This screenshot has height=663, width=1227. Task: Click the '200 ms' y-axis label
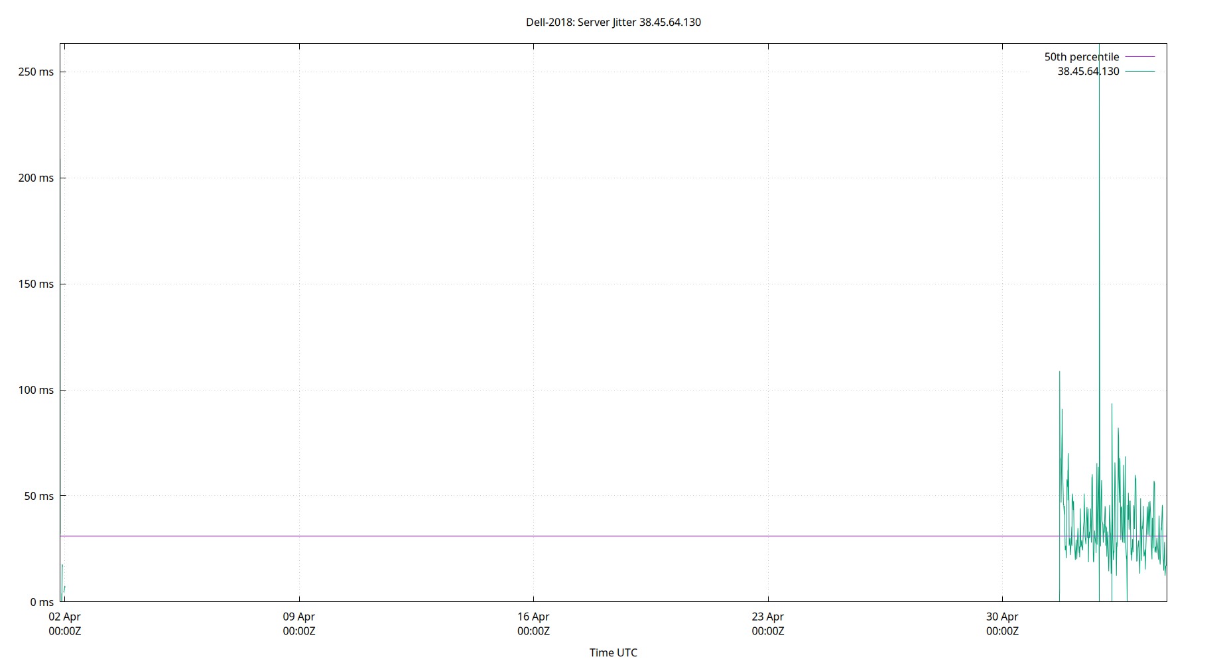point(36,178)
